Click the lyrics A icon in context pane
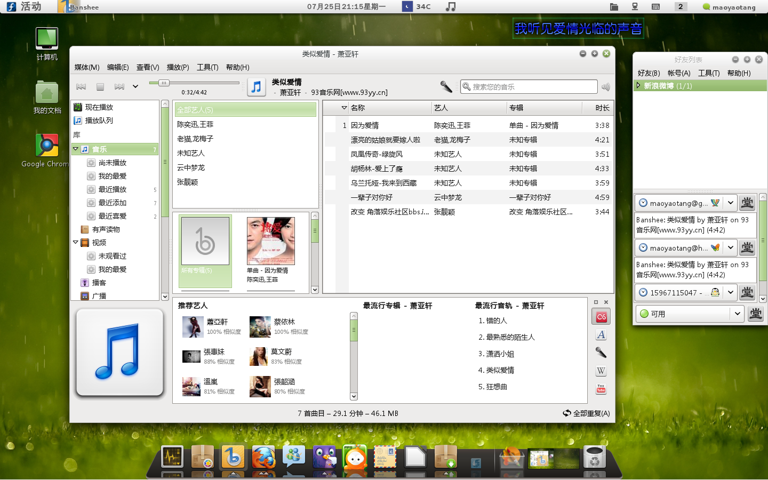Image resolution: width=768 pixels, height=480 pixels. click(x=601, y=335)
